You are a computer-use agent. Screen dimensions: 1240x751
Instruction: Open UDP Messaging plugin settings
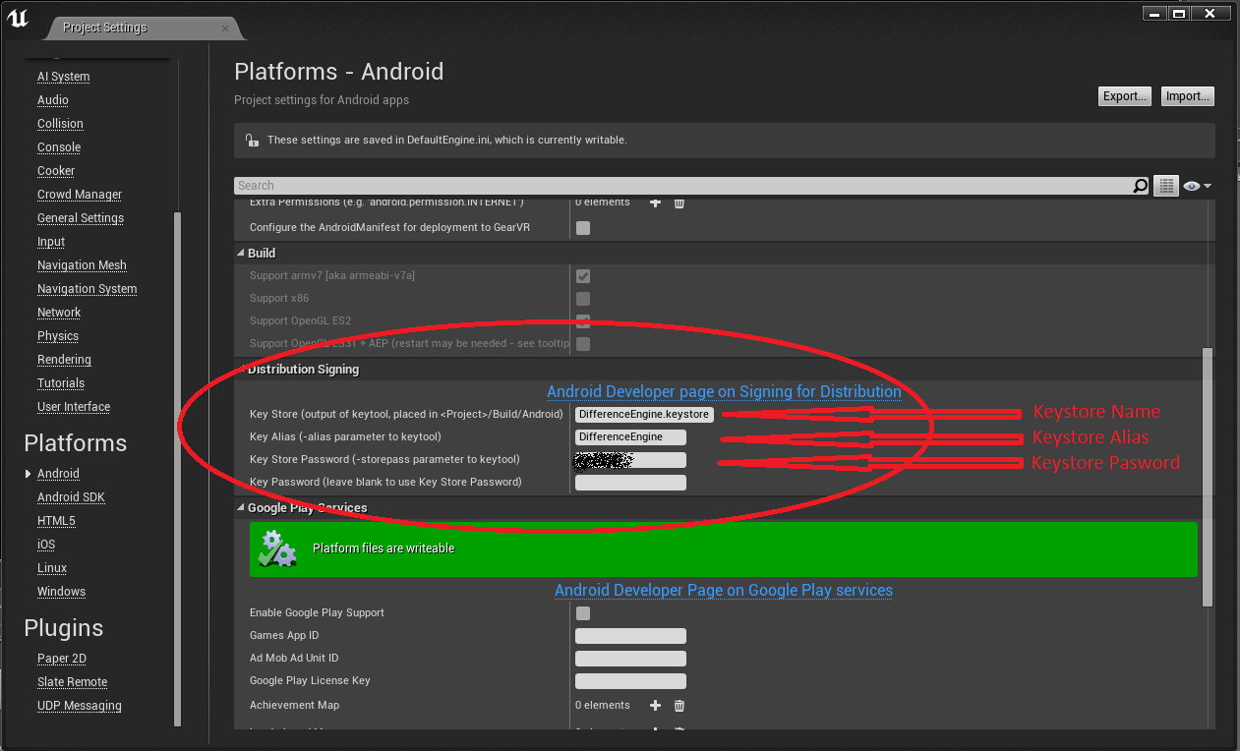pyautogui.click(x=80, y=706)
